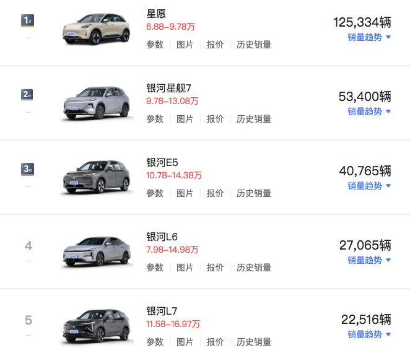Open the 银河L7 car image

97,326
